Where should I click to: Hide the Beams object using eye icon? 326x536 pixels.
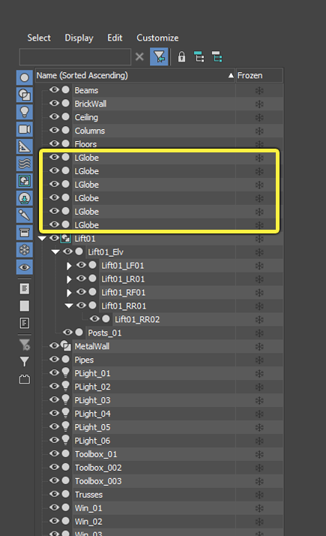tap(54, 90)
